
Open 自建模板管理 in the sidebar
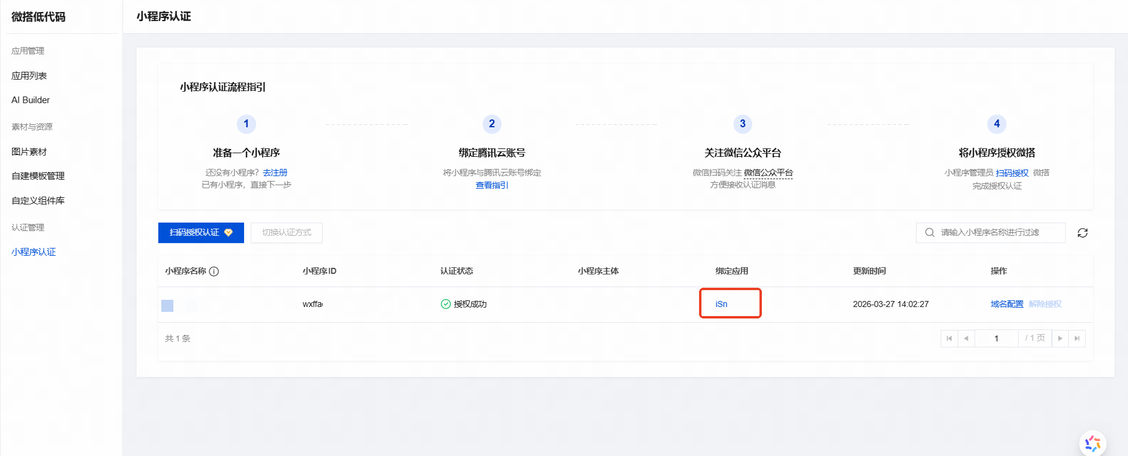tap(38, 176)
